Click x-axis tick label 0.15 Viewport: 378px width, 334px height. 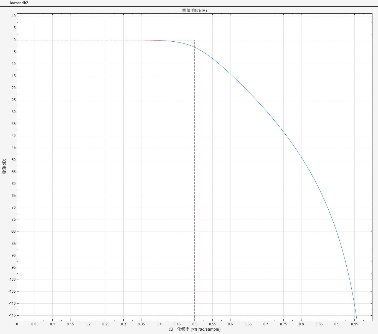(x=70, y=324)
